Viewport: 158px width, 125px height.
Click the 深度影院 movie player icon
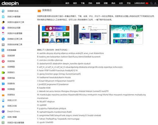click(x=3, y=84)
